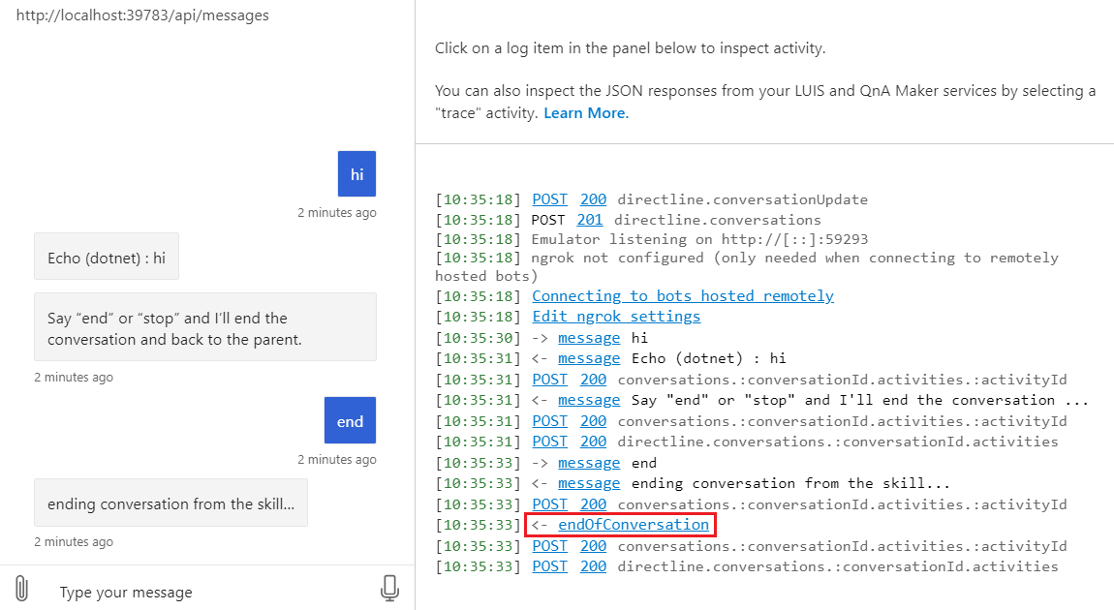The width and height of the screenshot is (1114, 610).
Task: Click the paperclip attachment icon
Action: point(21,587)
